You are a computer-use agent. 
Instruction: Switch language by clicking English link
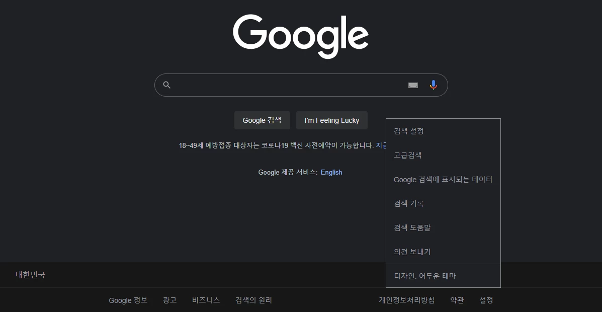pyautogui.click(x=331, y=172)
